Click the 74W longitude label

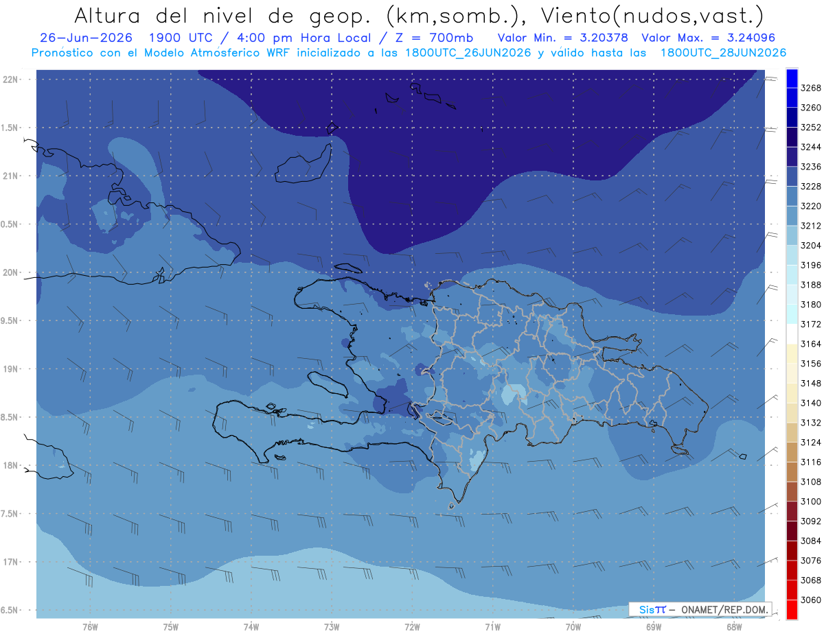[x=251, y=626]
